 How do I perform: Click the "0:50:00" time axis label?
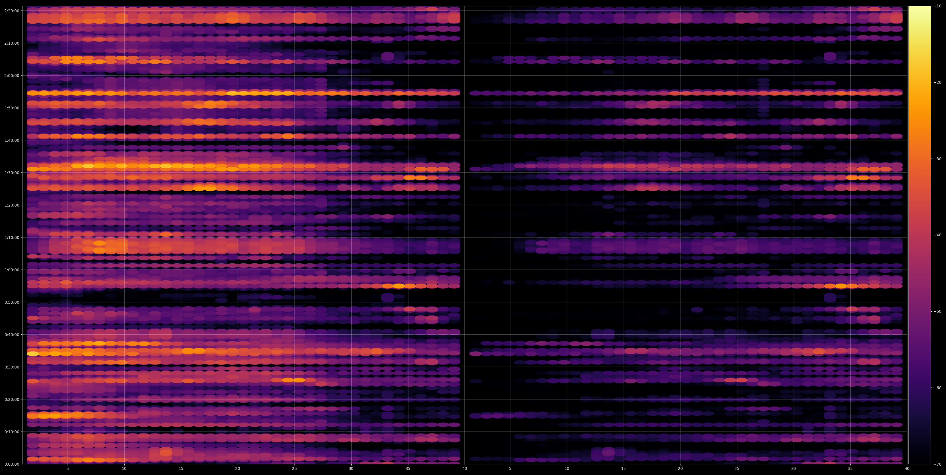point(11,302)
